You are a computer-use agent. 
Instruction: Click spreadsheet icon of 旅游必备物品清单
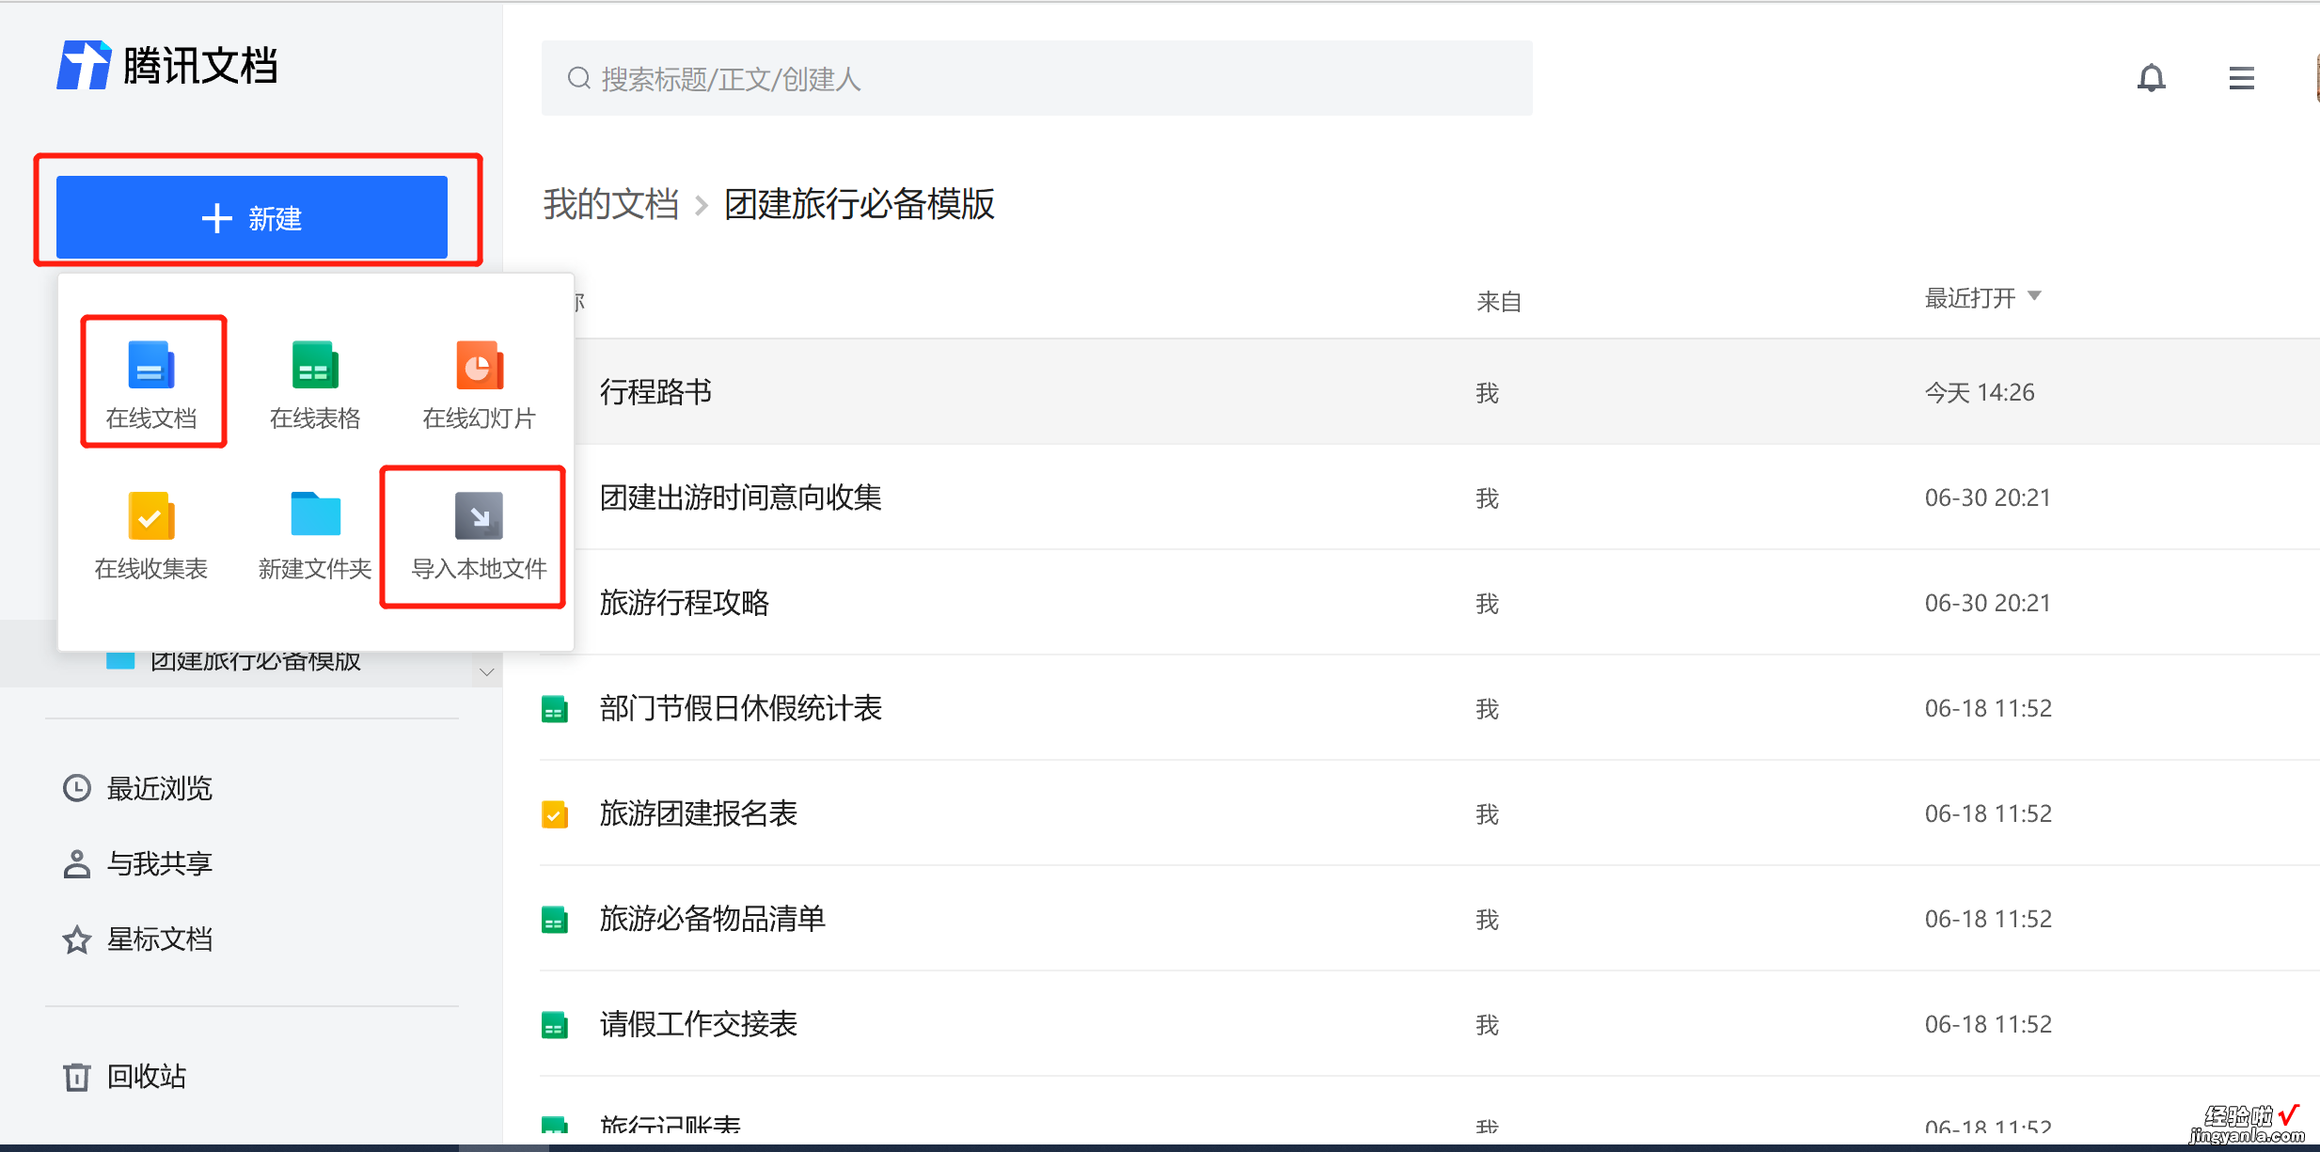555,920
